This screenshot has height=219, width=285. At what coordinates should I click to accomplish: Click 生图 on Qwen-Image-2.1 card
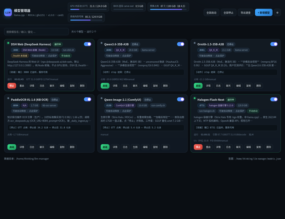135,147
